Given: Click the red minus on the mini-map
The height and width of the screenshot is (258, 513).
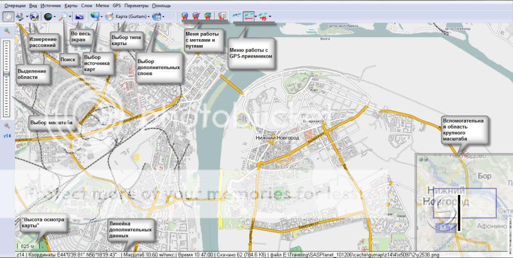Looking at the screenshot, I should 426,160.
